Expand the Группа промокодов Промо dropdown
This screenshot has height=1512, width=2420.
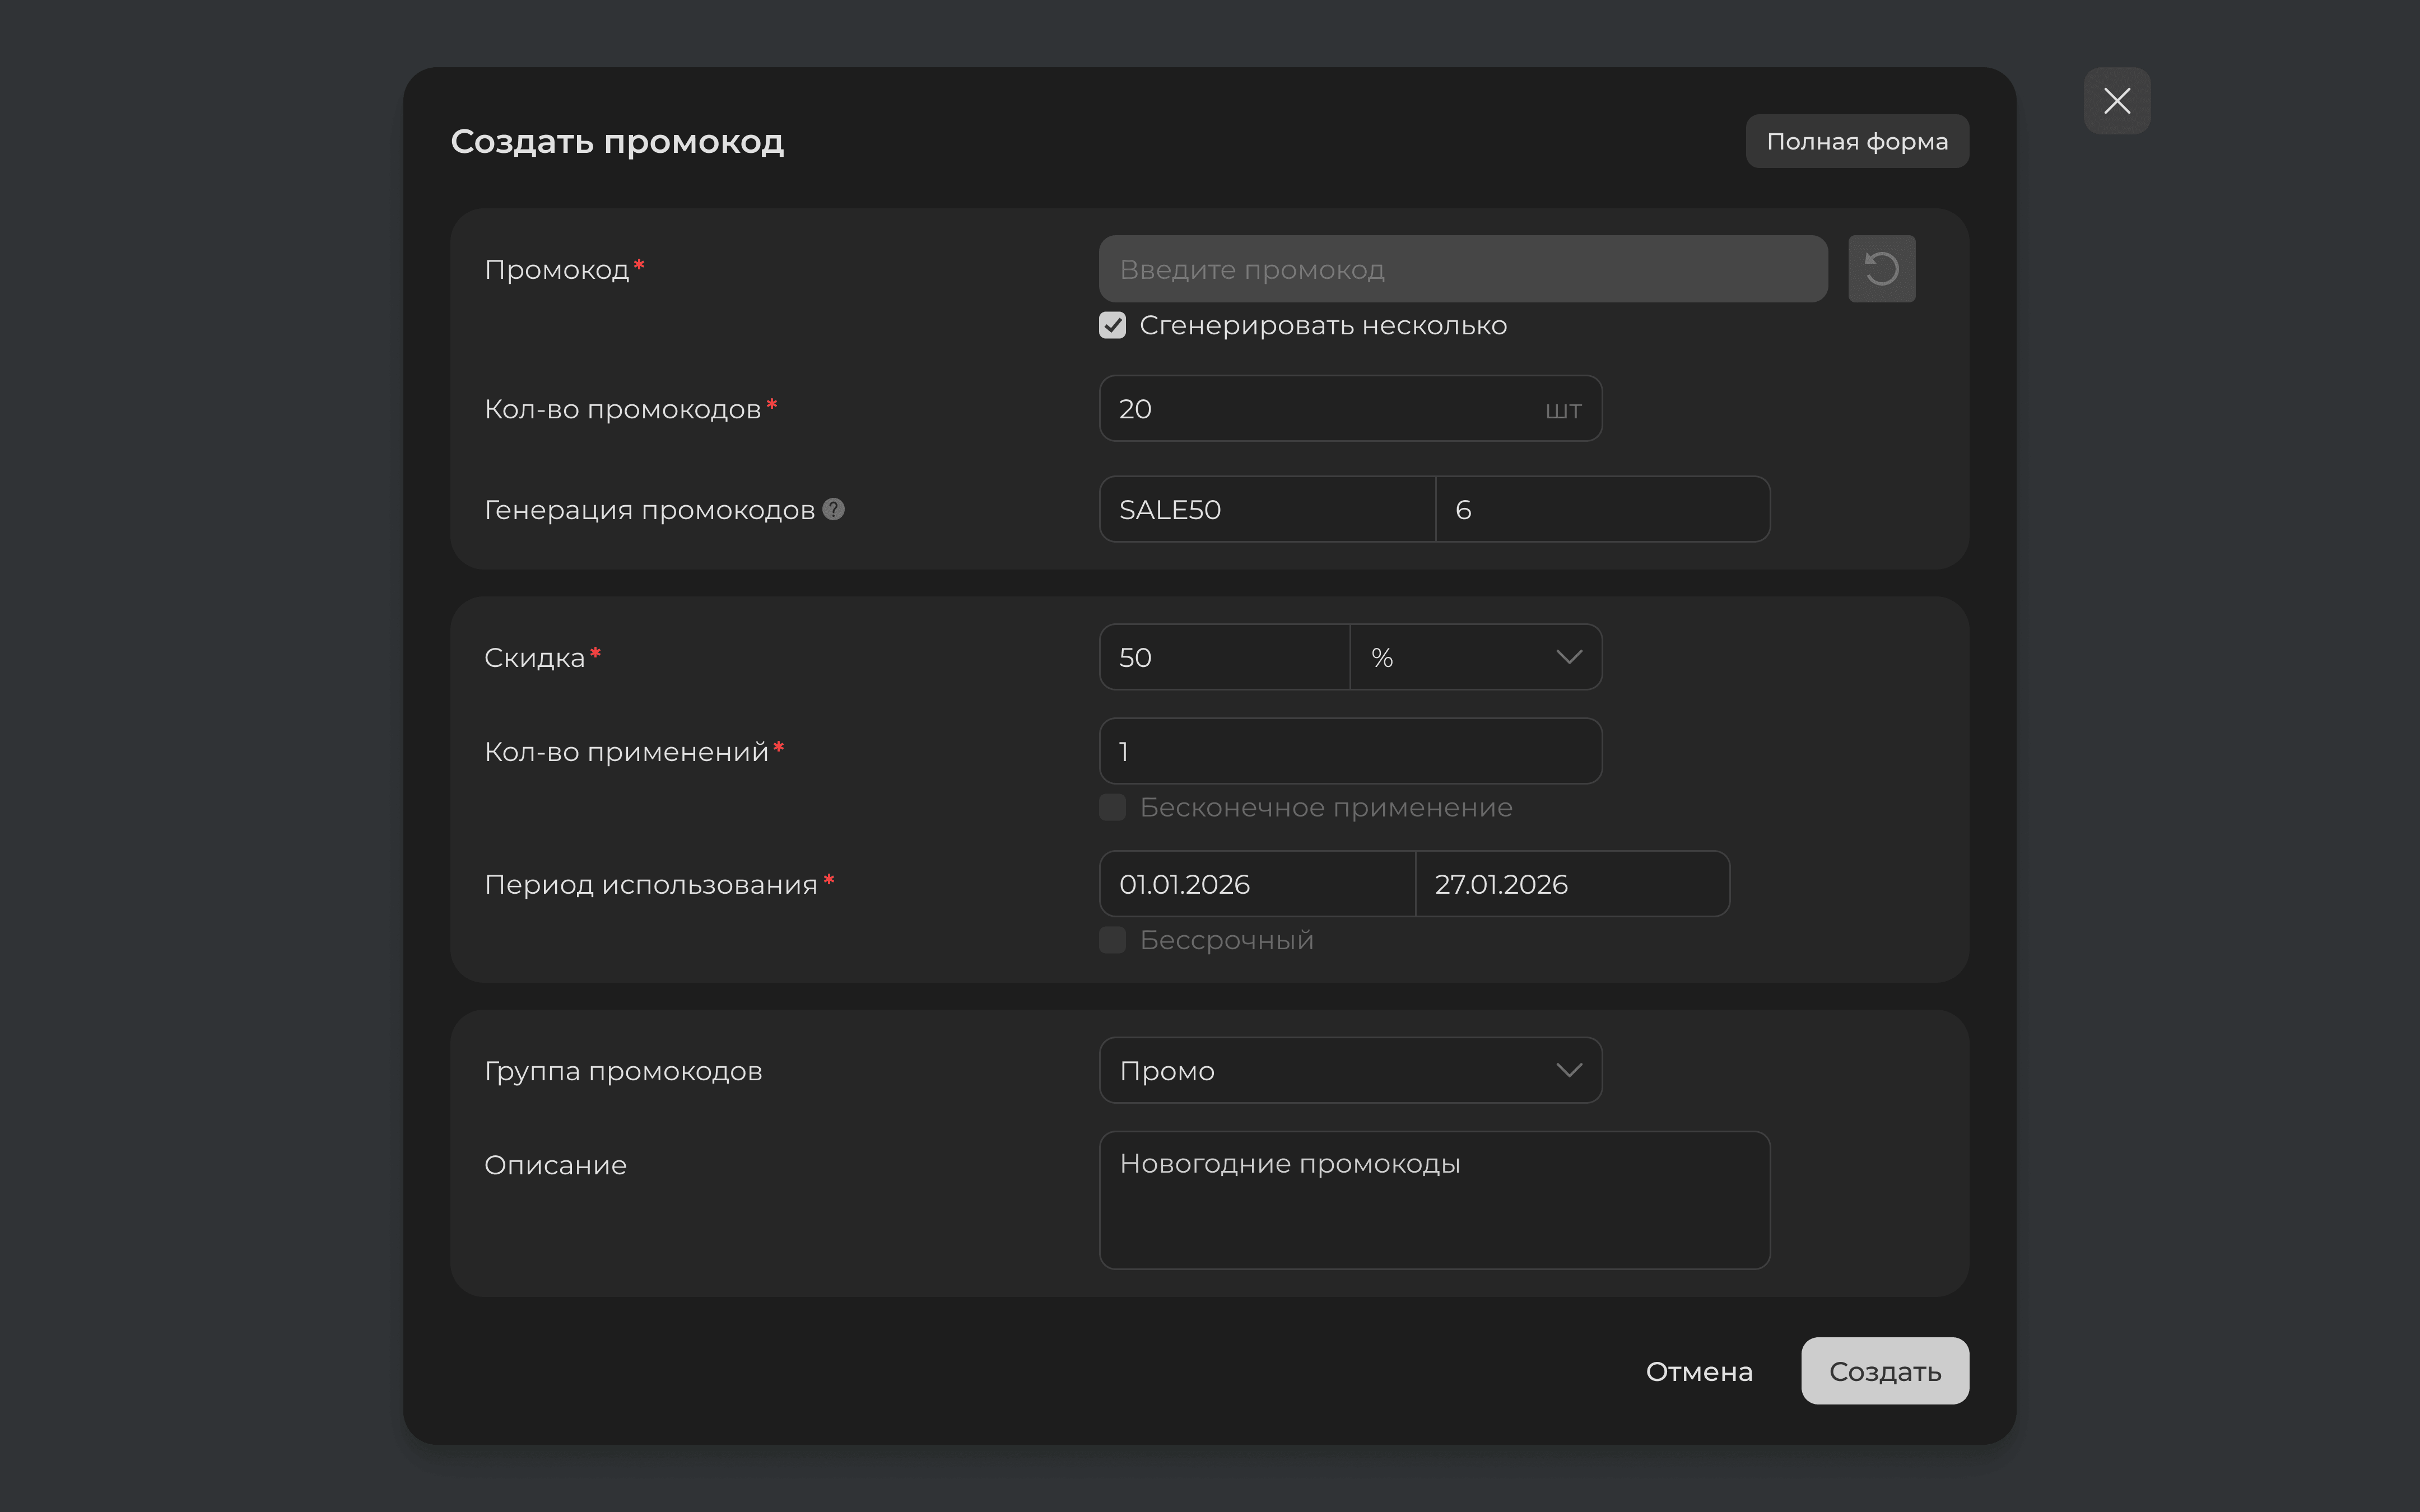tap(1350, 1070)
